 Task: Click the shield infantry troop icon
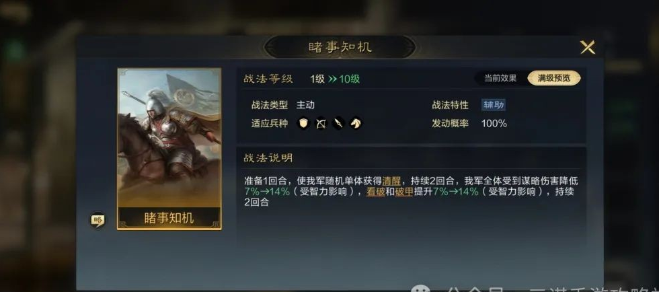pyautogui.click(x=303, y=123)
